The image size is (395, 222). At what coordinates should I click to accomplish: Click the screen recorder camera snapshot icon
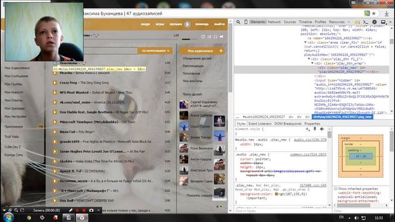tap(91, 210)
